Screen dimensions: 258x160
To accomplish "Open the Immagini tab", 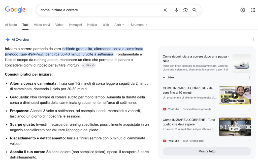I will click(75, 25).
